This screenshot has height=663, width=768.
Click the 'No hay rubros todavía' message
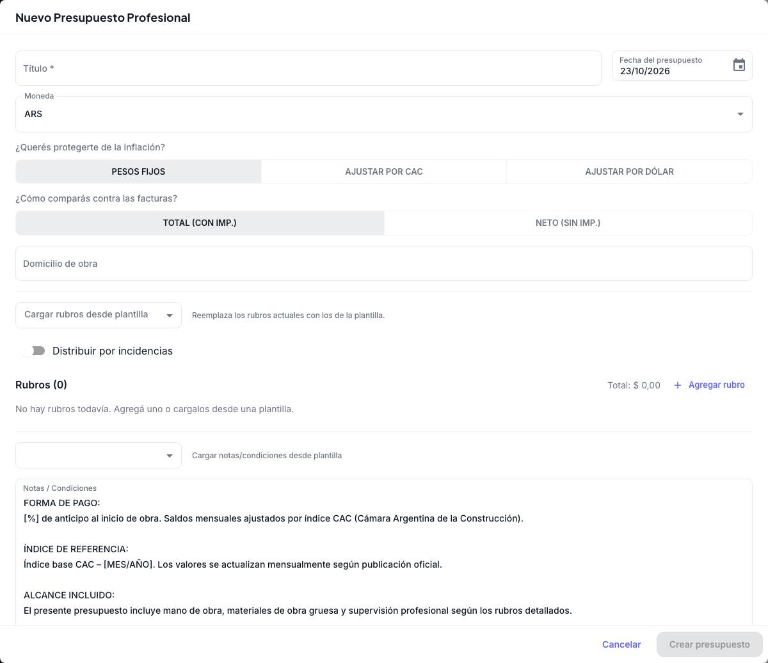[x=154, y=409]
